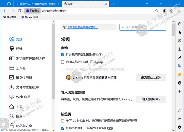Click the Firefox identity box in address bar
Viewport: 184px width, 132px height.
pyautogui.click(x=32, y=11)
